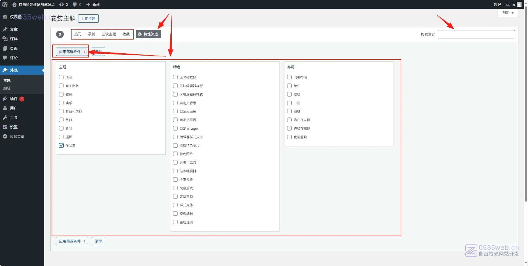Screen dimensions: 528x266
Task: Switch to the 热门 tab
Action: click(78, 34)
